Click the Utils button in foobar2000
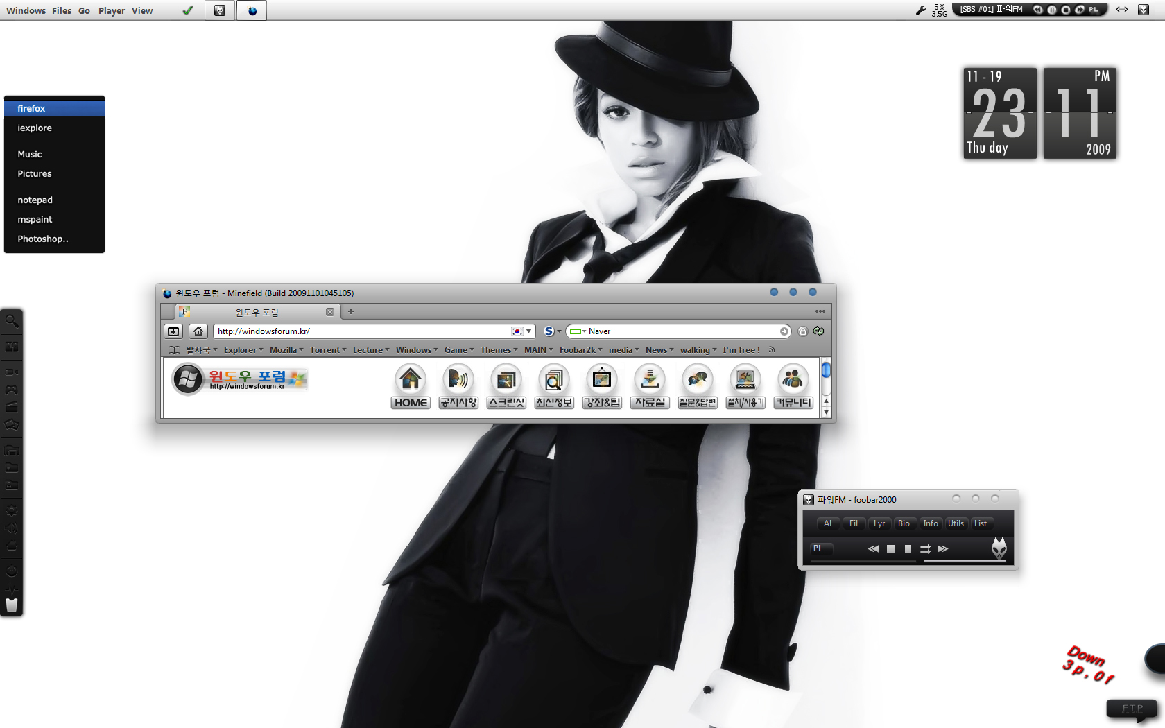Screen dimensions: 1165x728 point(956,523)
